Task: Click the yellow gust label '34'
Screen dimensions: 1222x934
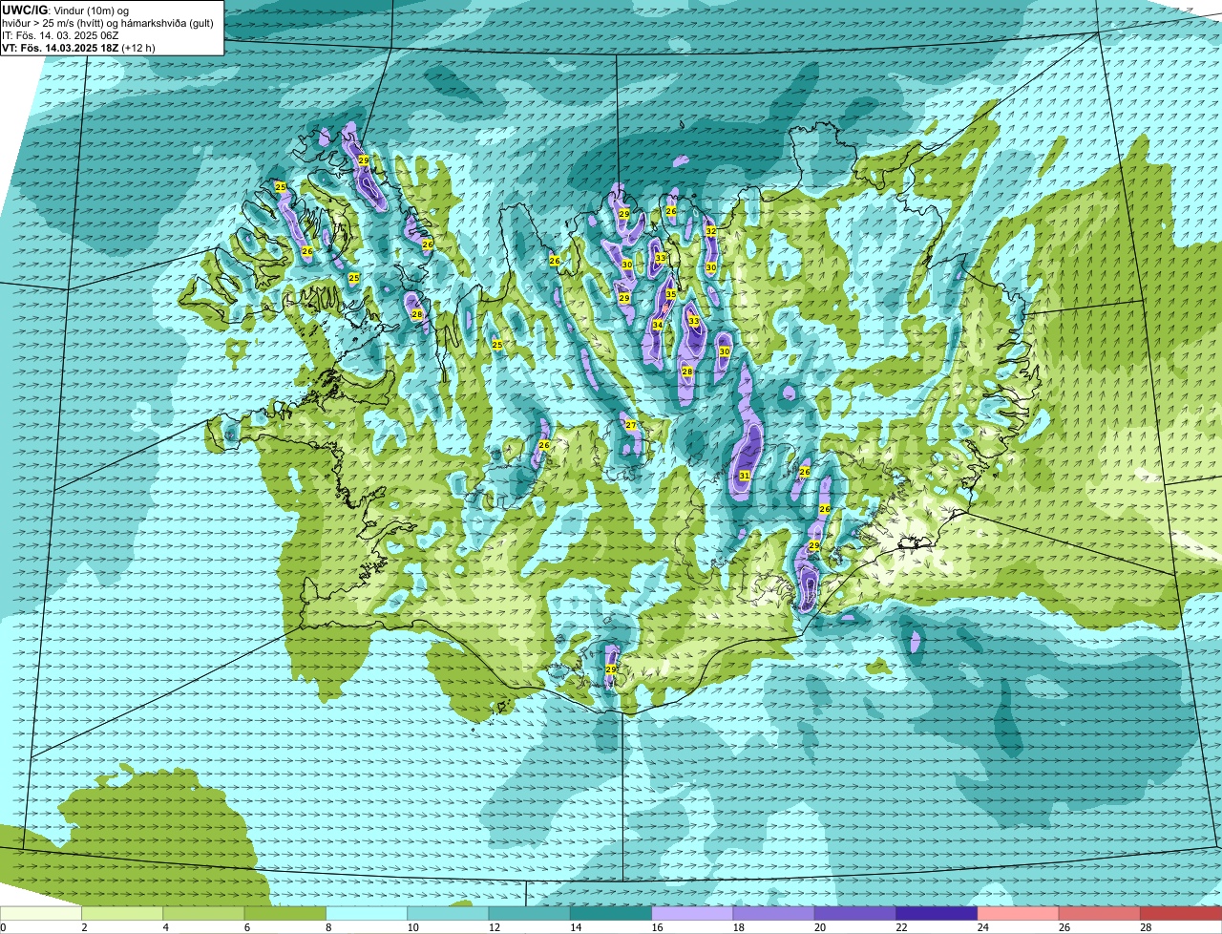Action: [658, 326]
